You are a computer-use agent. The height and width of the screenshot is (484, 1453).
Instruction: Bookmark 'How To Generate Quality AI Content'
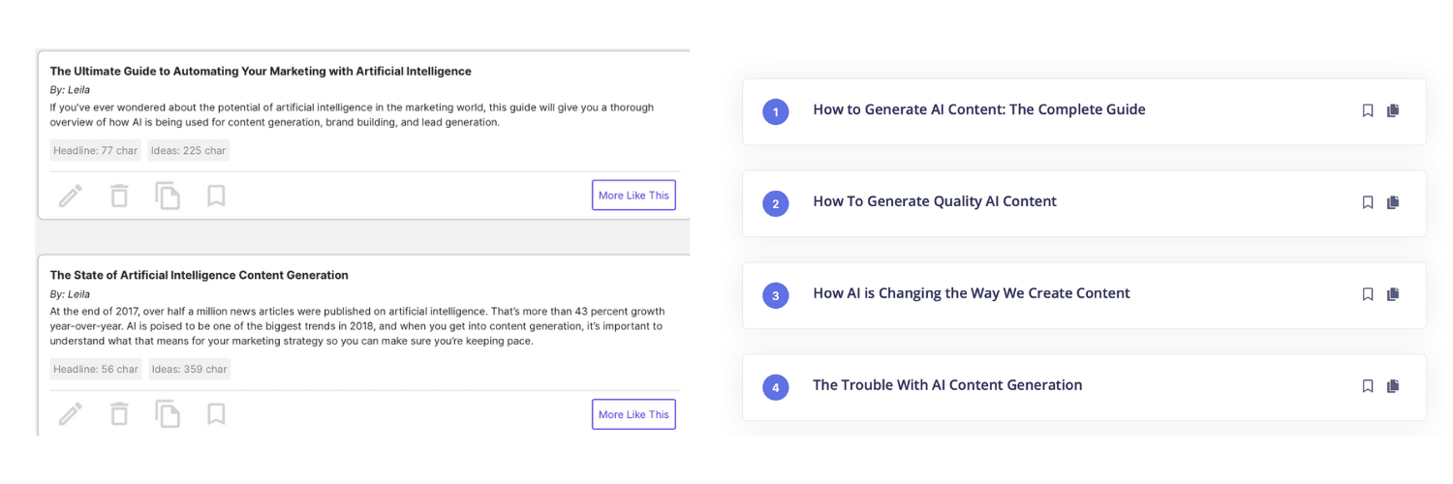point(1368,202)
